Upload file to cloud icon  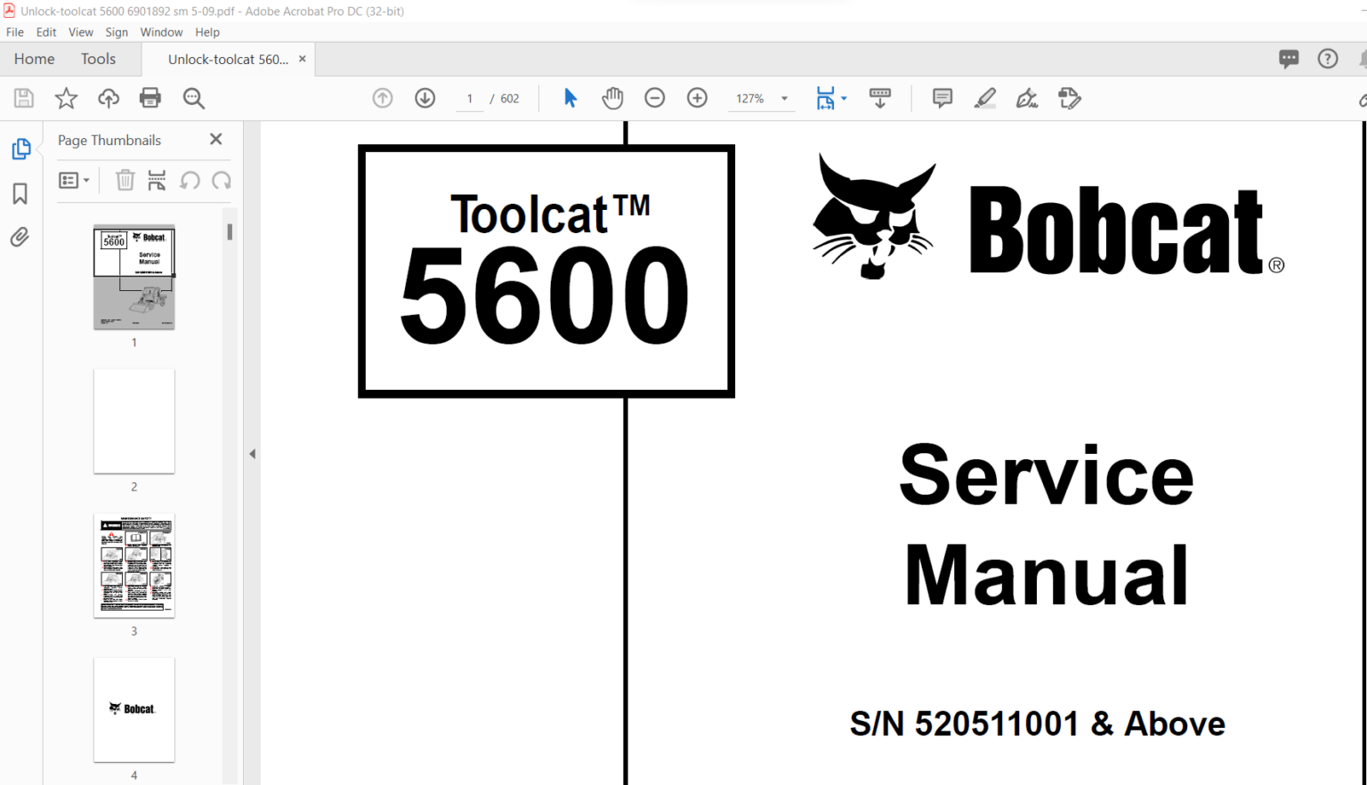109,99
